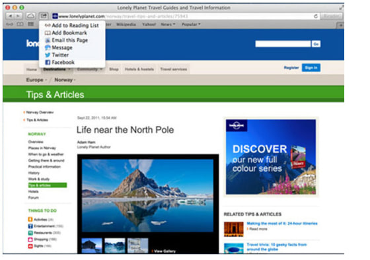This screenshot has width=370, height=260.
Task: Open Work & study sidebar link
Action: pos(39,179)
